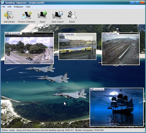Click the play arrow icon on the aerial rail yard photo

click(107, 34)
